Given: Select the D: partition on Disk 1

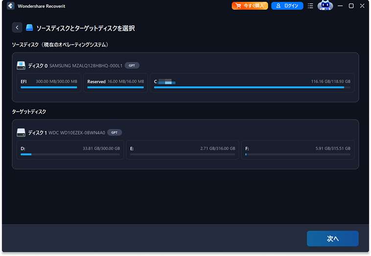Looking at the screenshot, I should (70, 150).
